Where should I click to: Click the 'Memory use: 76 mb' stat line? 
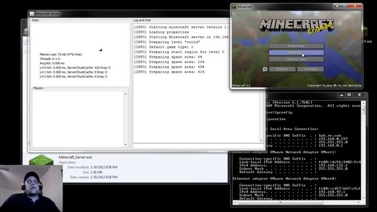(x=61, y=55)
